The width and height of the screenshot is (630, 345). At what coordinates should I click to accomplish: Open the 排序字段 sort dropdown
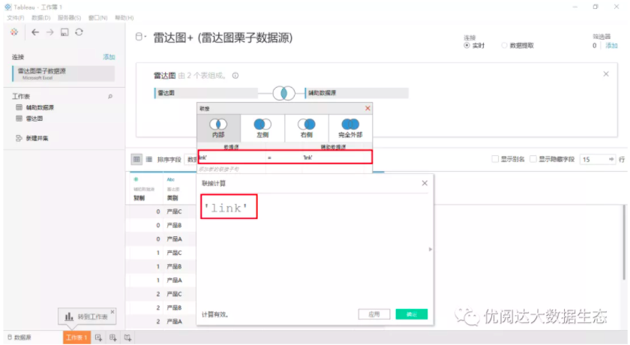coord(190,160)
